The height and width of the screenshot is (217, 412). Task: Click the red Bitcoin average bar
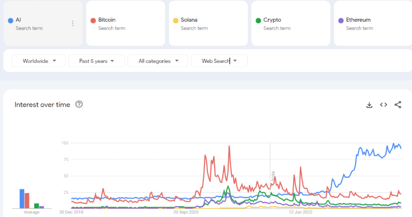(27, 201)
